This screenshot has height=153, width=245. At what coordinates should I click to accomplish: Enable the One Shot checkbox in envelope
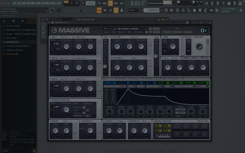coord(195,86)
